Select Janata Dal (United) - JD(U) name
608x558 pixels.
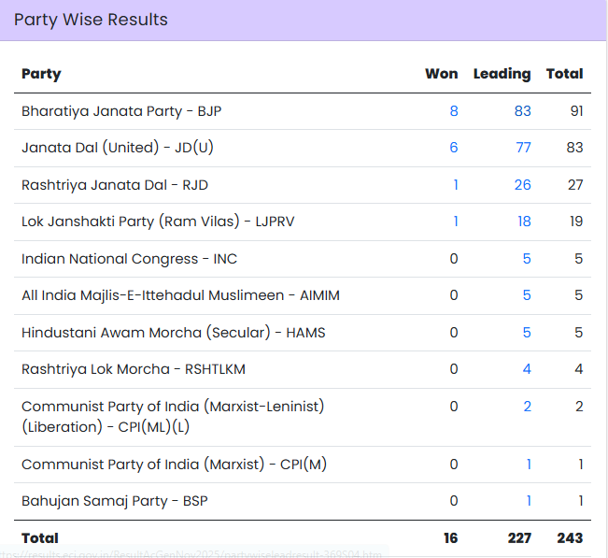[x=118, y=148]
